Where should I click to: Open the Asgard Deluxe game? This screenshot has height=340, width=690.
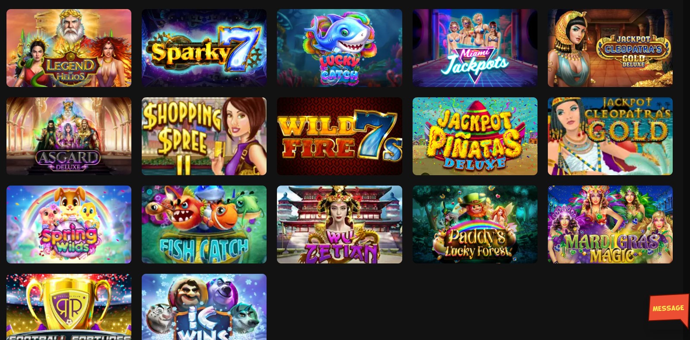click(x=69, y=136)
